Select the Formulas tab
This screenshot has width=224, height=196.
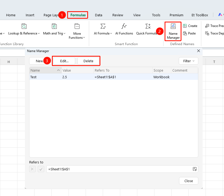click(78, 15)
